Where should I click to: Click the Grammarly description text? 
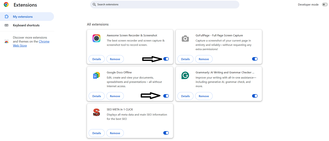[x=226, y=82]
